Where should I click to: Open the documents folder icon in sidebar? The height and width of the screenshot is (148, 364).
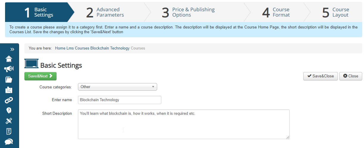(9, 79)
